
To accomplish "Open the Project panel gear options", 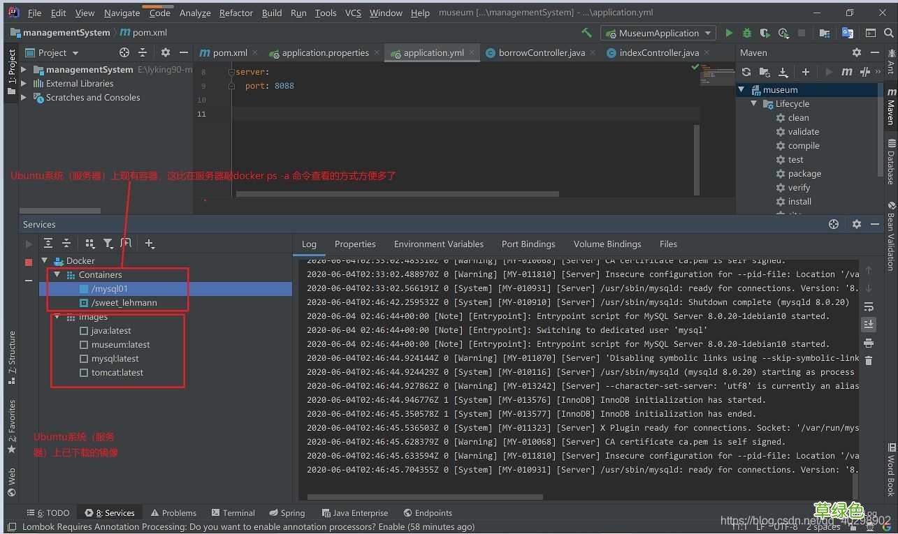I will (x=166, y=52).
